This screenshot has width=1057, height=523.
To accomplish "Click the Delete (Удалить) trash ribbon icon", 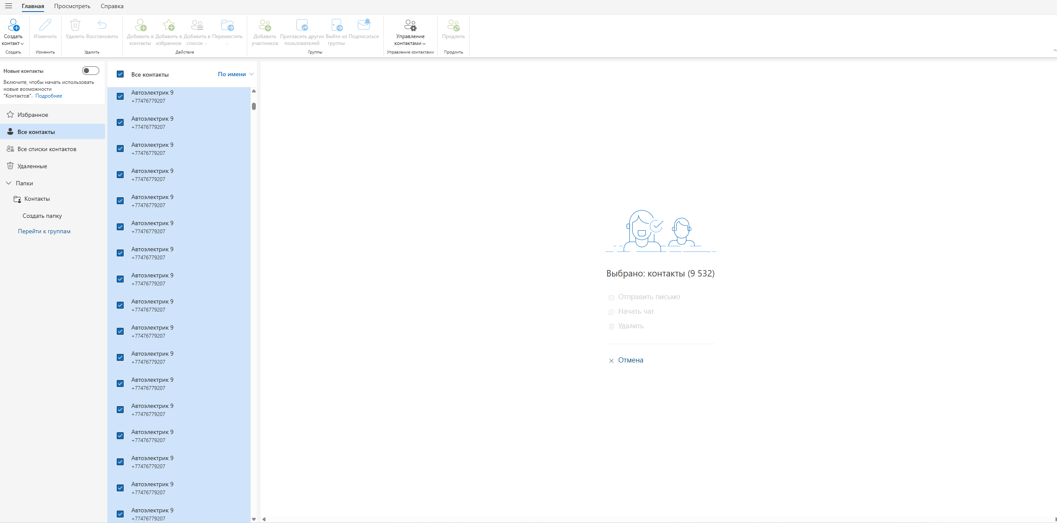I will 75,25.
